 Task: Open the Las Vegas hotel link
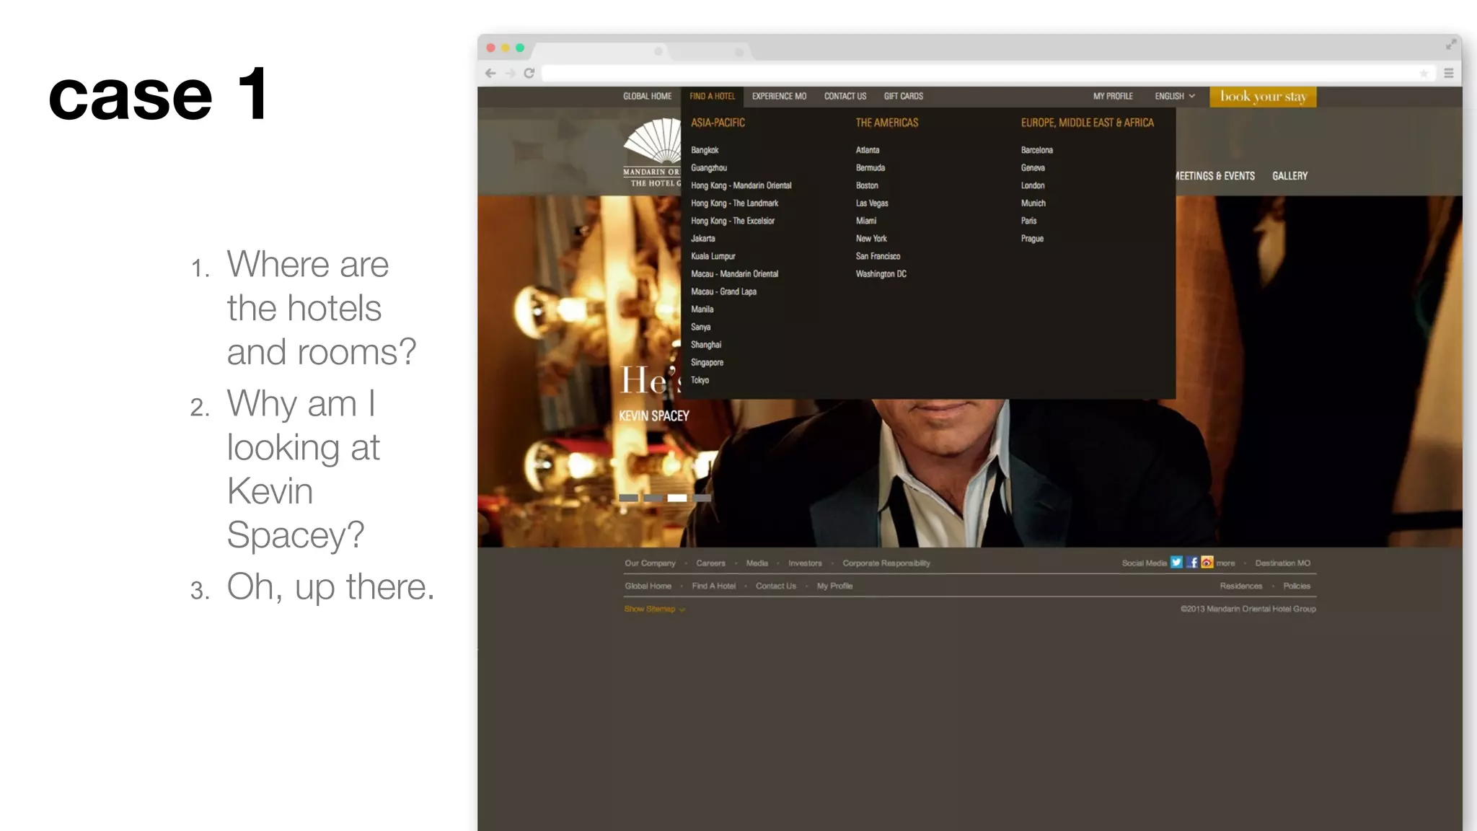click(x=872, y=203)
